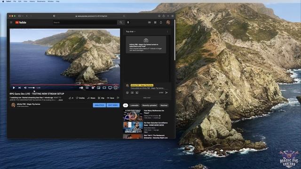Click the Play button in the video player

click(x=14, y=88)
